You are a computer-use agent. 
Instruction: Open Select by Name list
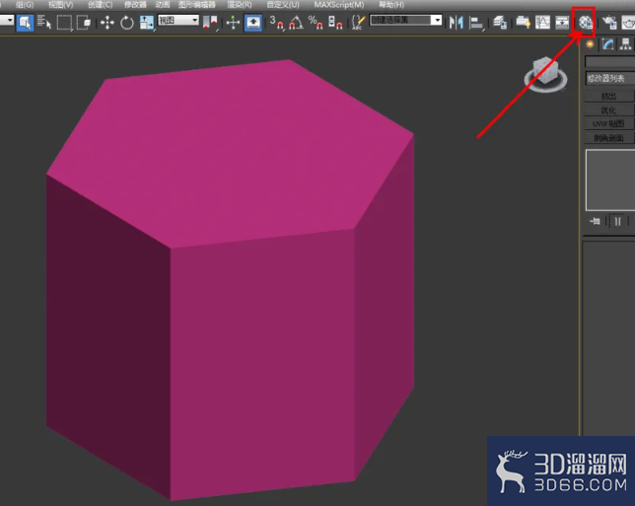[44, 23]
